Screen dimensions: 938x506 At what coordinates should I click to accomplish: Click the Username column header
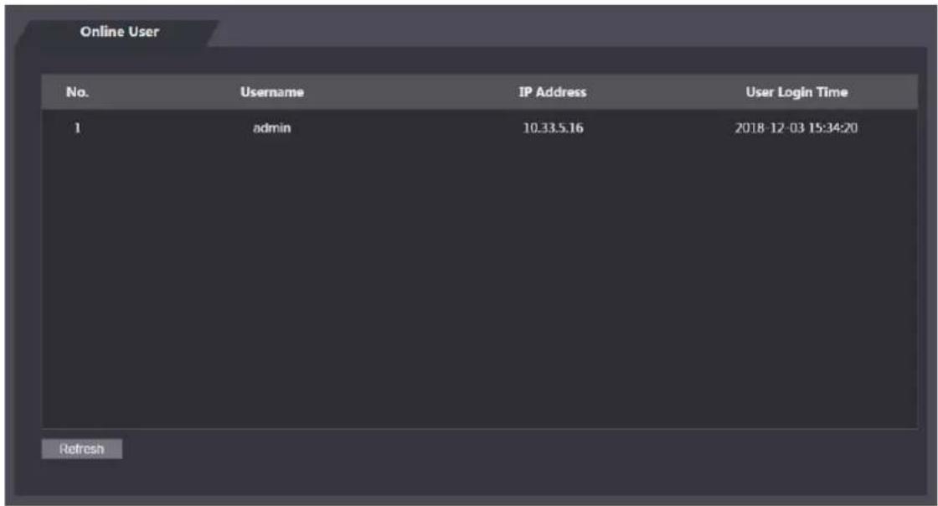click(271, 92)
